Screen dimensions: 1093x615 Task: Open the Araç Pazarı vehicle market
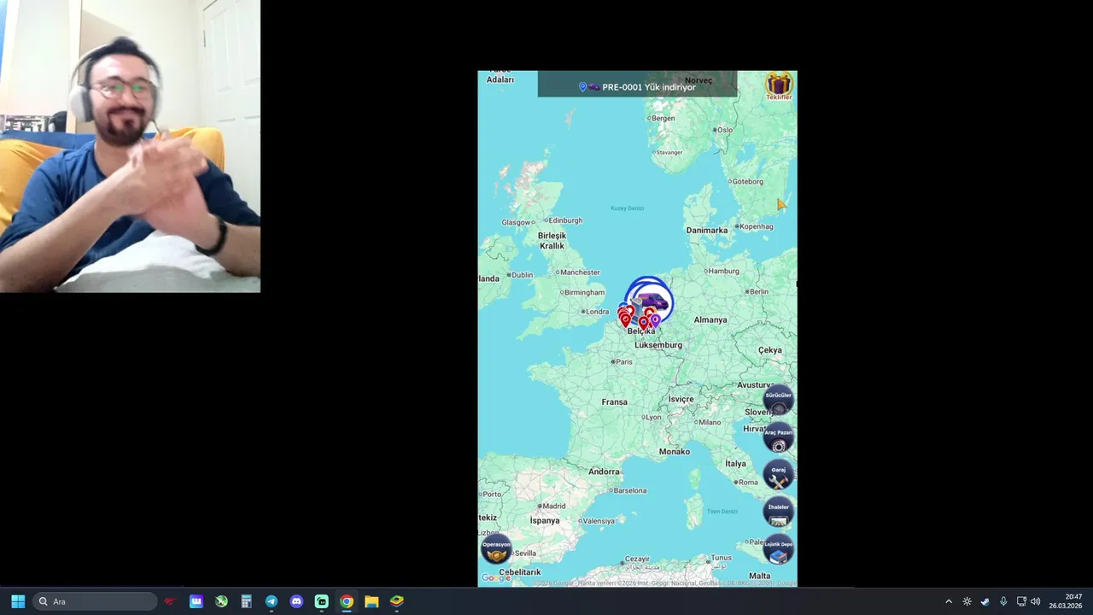(x=778, y=437)
